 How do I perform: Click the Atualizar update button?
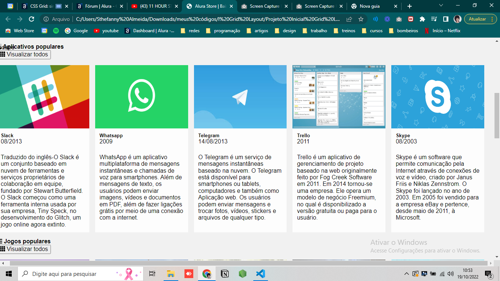[481, 19]
